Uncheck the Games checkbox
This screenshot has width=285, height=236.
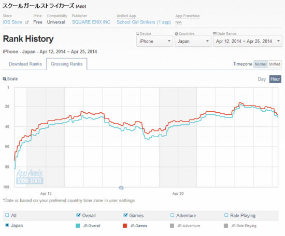point(125,215)
